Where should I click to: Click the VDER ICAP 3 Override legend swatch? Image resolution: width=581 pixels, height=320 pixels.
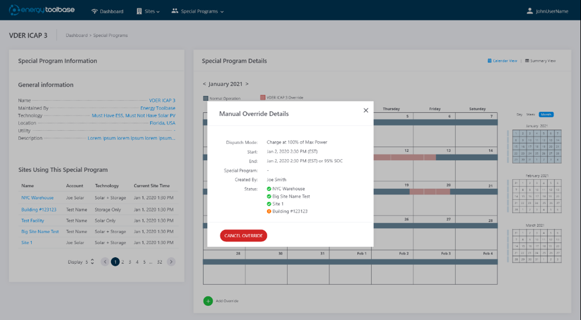pos(263,98)
